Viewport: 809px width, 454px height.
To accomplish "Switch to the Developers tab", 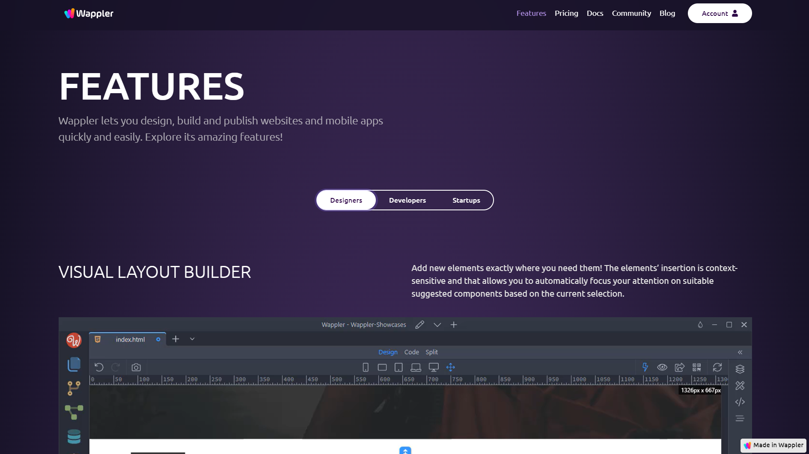I will (407, 200).
